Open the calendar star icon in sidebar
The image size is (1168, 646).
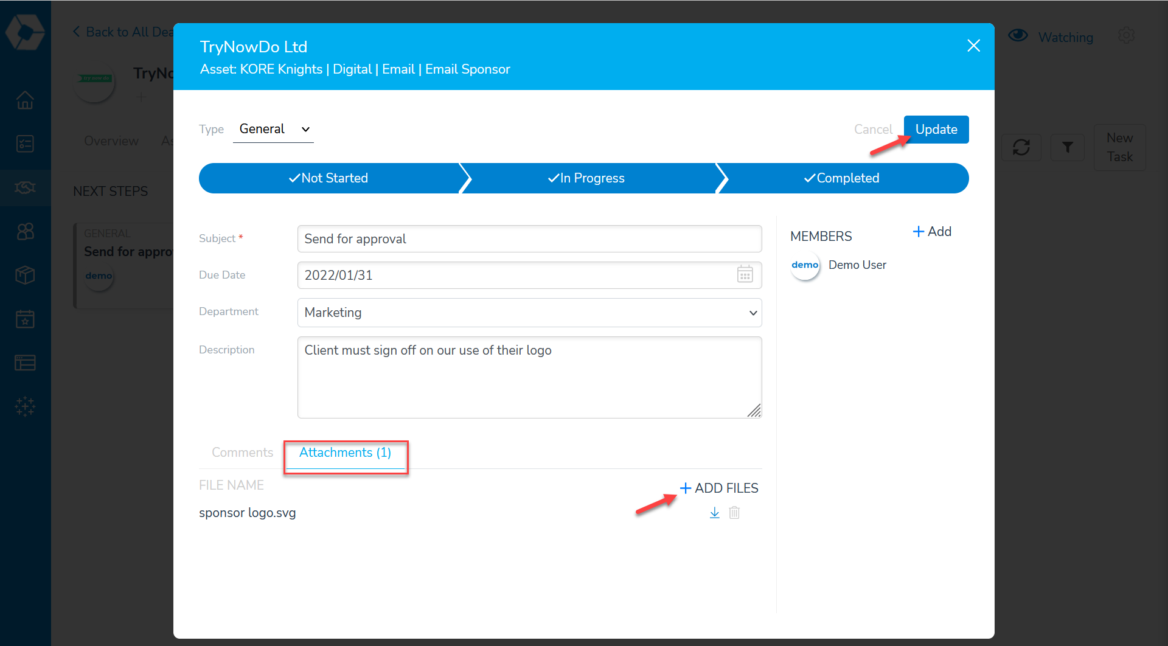(25, 319)
